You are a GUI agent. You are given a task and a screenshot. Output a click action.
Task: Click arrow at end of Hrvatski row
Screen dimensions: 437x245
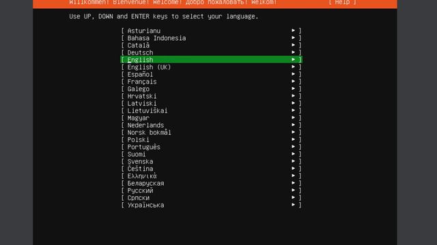coord(293,95)
